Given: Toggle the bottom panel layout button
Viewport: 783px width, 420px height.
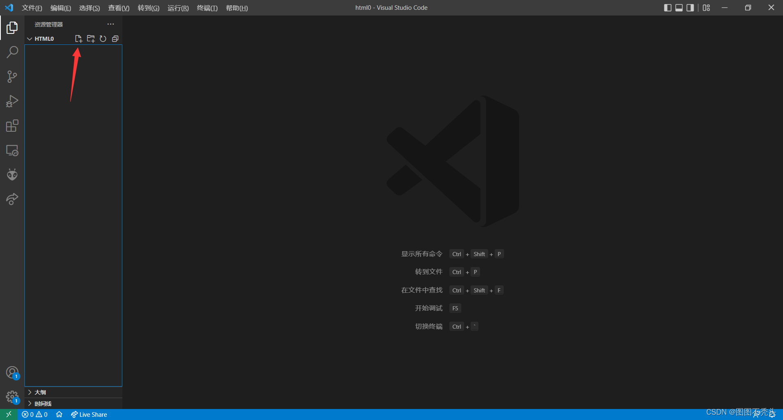Looking at the screenshot, I should click(x=679, y=8).
